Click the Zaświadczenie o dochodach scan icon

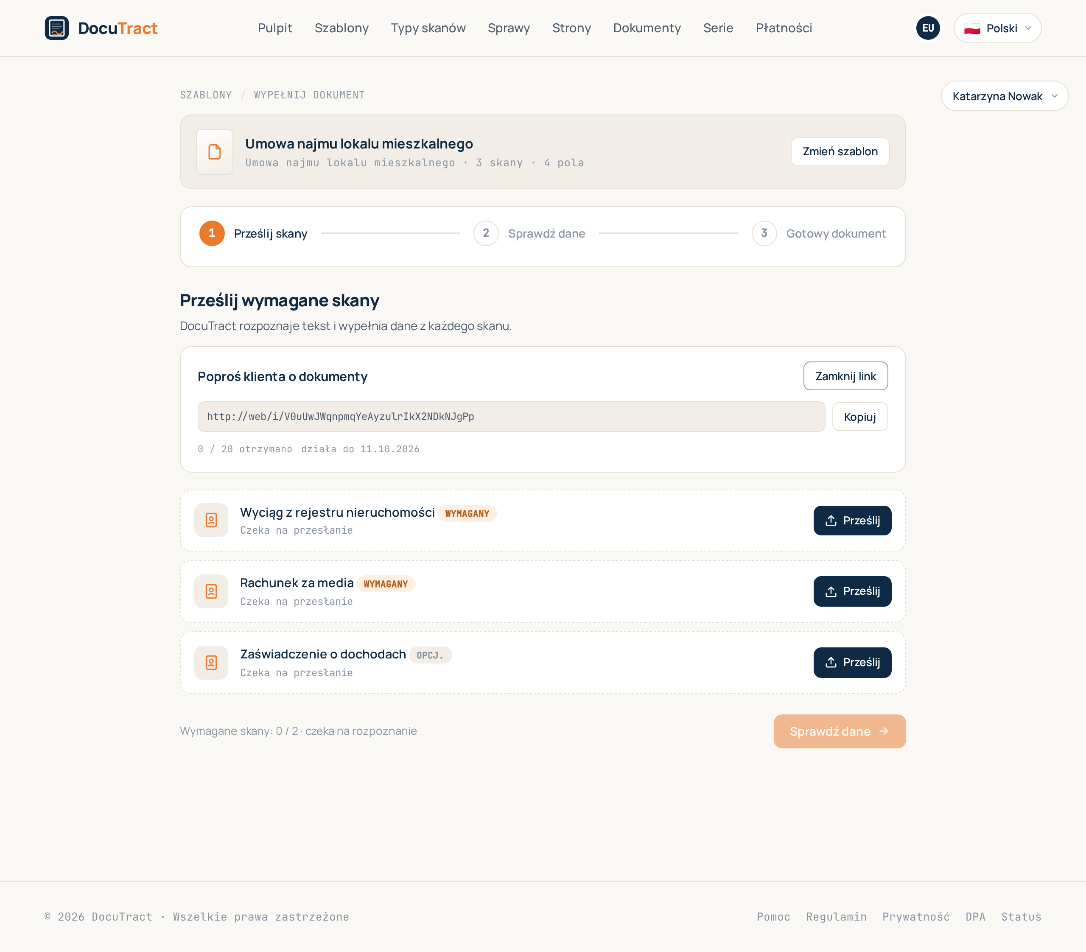(x=211, y=663)
